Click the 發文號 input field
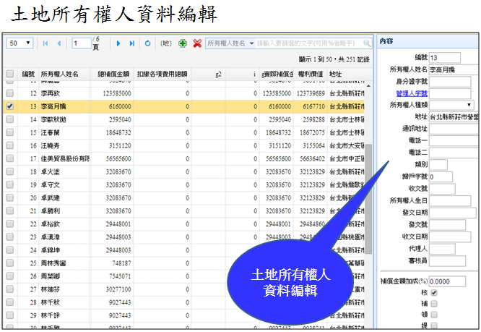481x332 pixels. (x=447, y=224)
